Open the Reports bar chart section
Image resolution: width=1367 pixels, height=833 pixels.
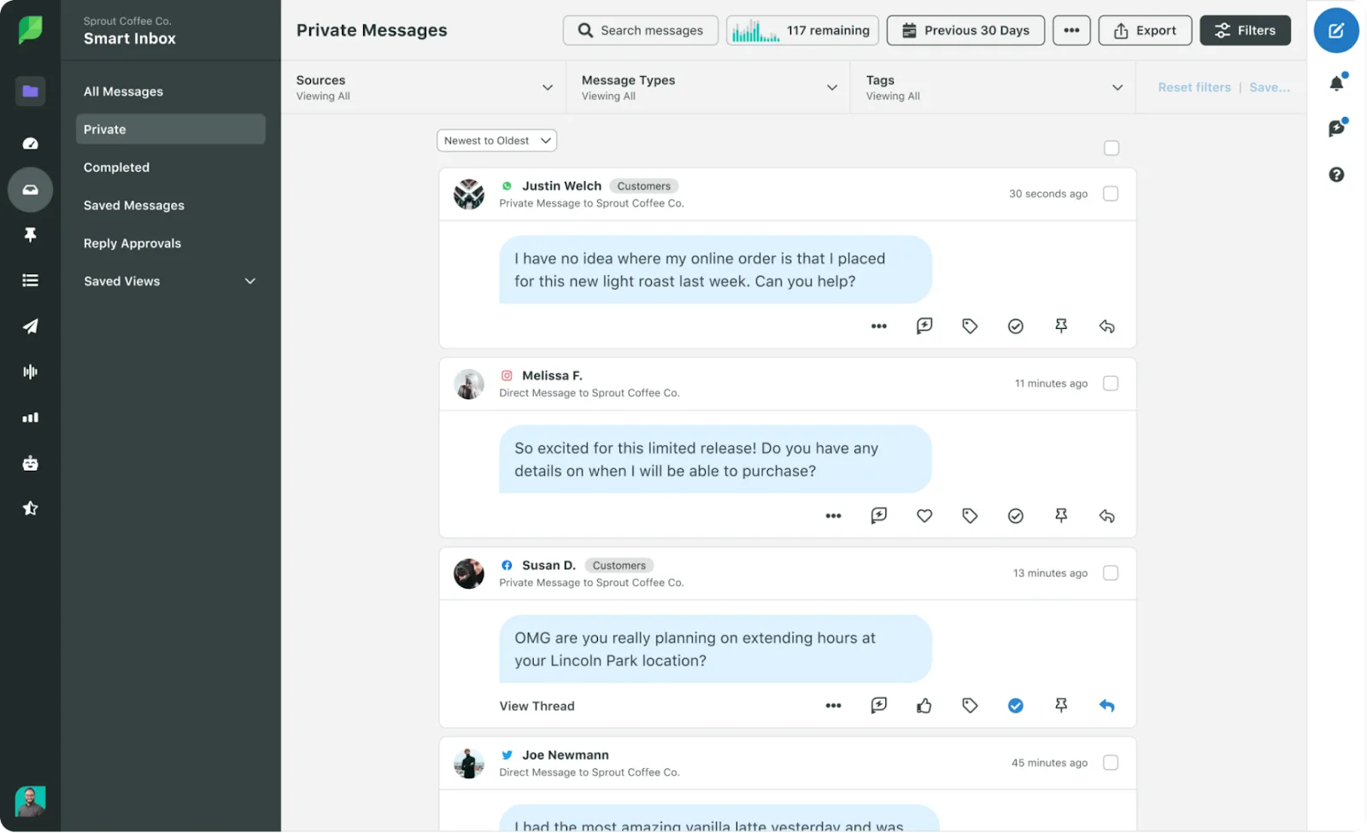click(30, 417)
